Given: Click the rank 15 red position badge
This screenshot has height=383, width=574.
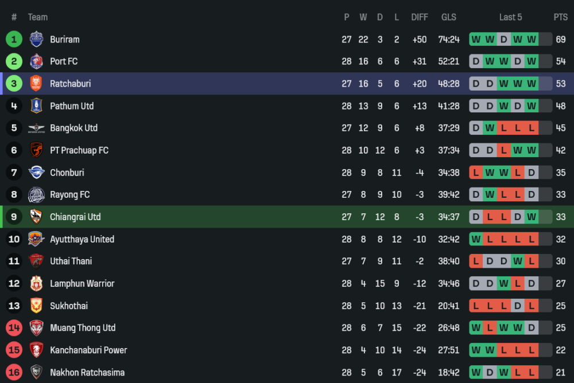Looking at the screenshot, I should (x=14, y=350).
